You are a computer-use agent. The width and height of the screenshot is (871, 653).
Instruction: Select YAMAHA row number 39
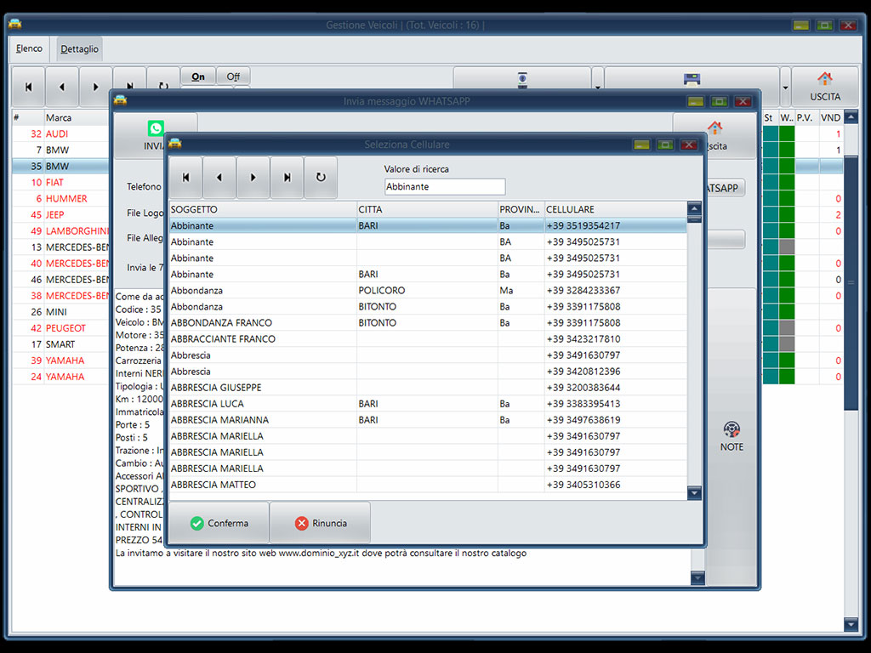60,361
